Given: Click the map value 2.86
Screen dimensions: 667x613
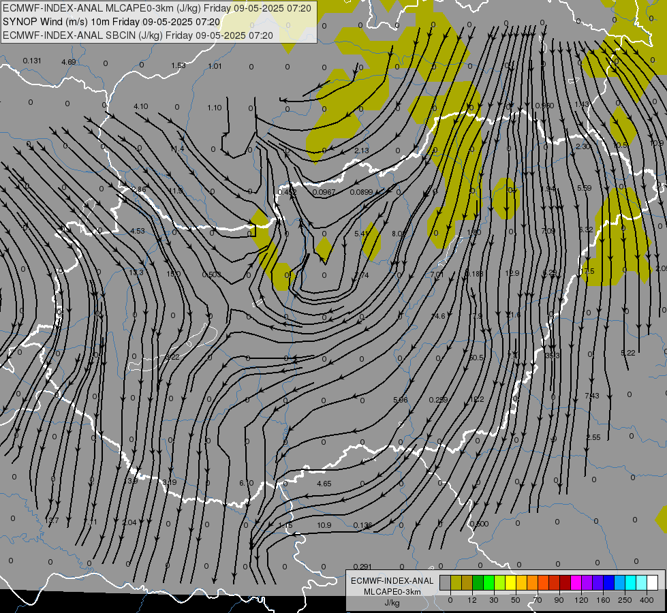Looking at the screenshot, I should tap(139, 190).
